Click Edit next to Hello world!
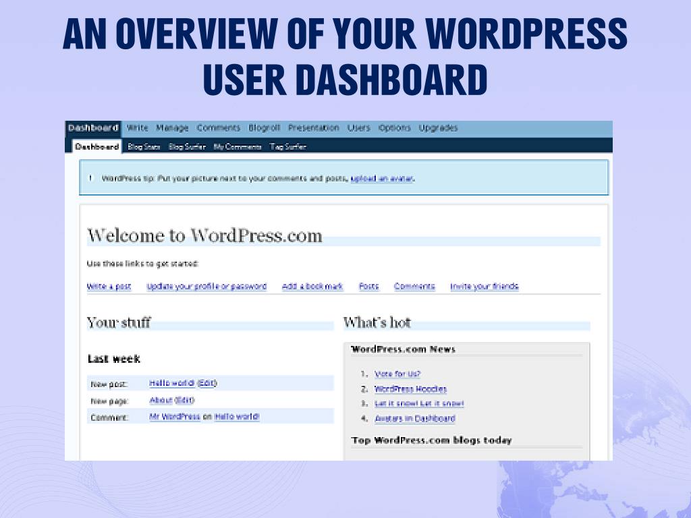Viewport: 691px width, 518px height. pos(206,383)
